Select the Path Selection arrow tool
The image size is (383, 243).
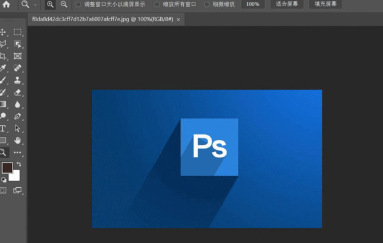[18, 129]
